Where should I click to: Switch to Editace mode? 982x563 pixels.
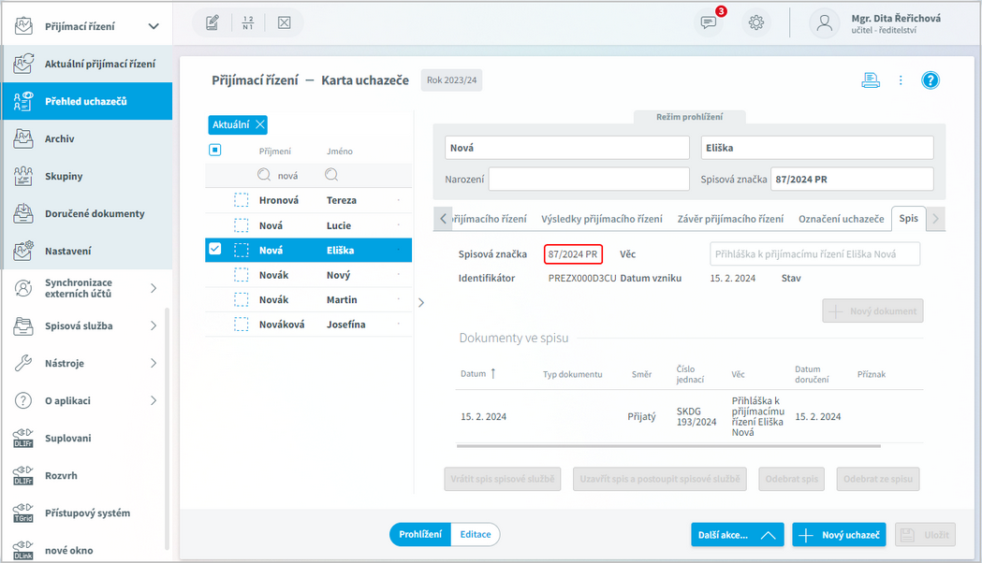[475, 534]
